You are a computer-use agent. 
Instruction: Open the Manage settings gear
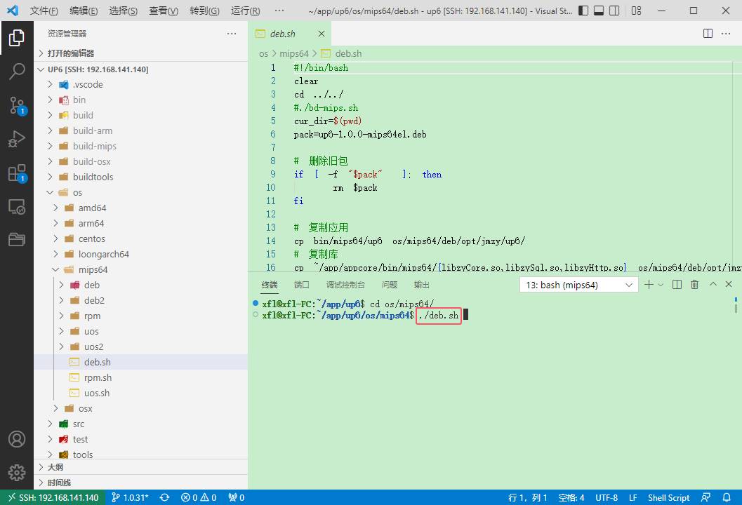pyautogui.click(x=17, y=472)
